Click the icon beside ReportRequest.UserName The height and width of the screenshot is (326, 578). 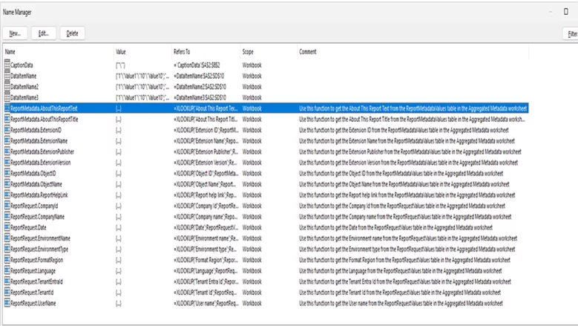[7, 304]
